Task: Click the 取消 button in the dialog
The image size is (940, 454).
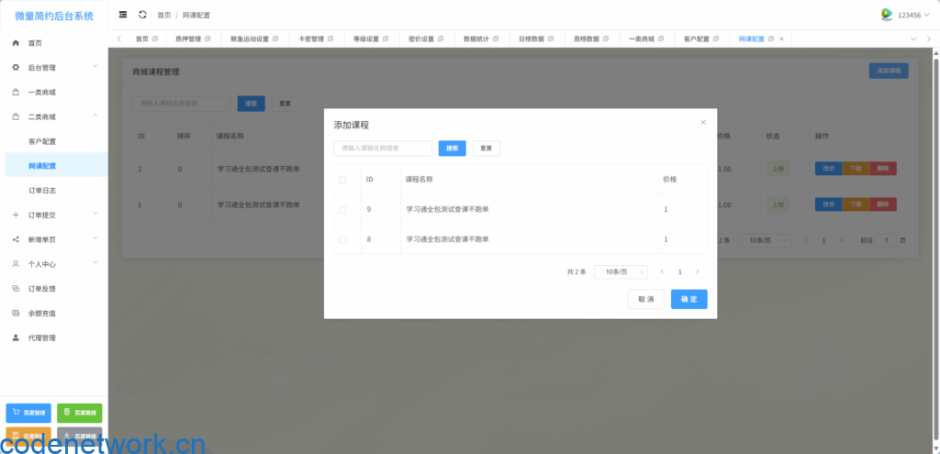Action: pyautogui.click(x=645, y=300)
